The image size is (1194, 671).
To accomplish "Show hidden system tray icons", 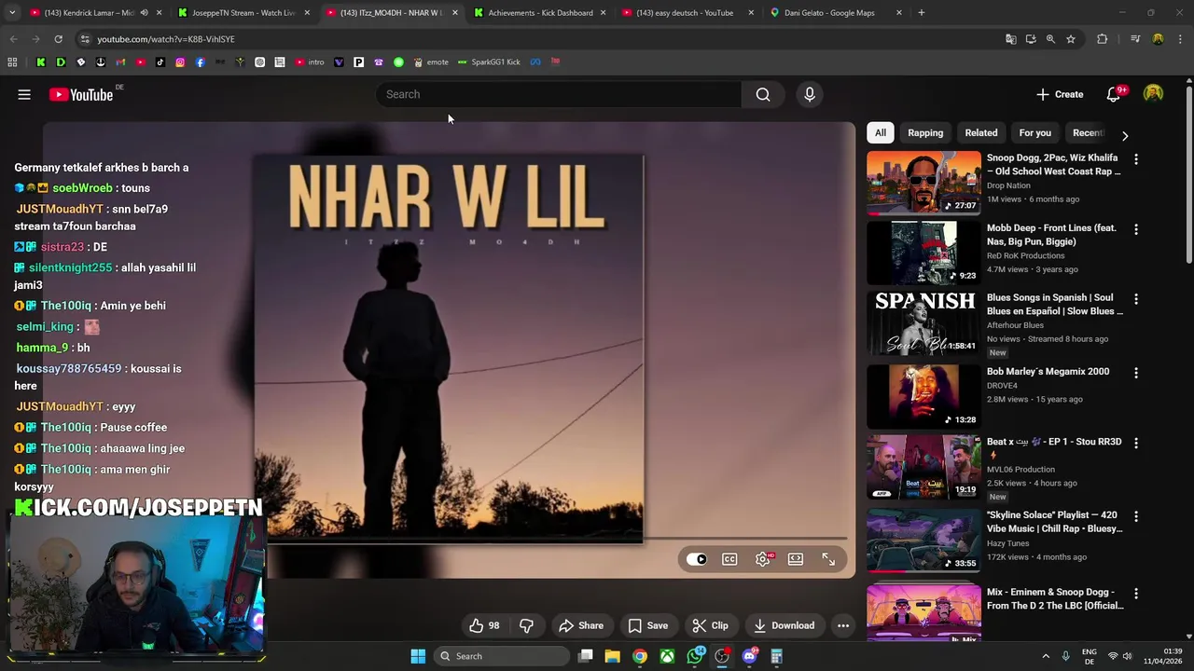I will [x=1046, y=656].
